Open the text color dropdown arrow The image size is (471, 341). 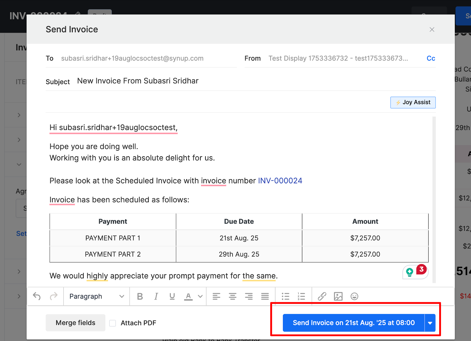coord(200,296)
